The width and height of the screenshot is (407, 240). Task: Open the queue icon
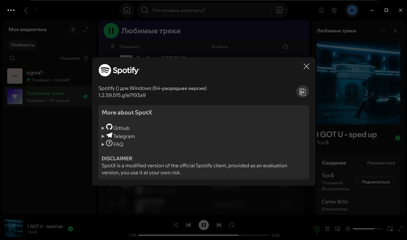pos(327,229)
